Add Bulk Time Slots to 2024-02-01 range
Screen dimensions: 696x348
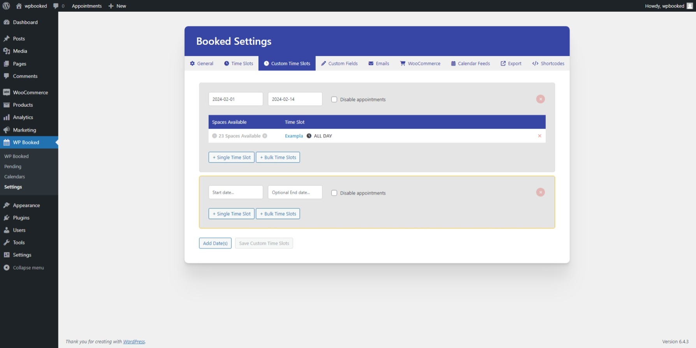(x=278, y=157)
